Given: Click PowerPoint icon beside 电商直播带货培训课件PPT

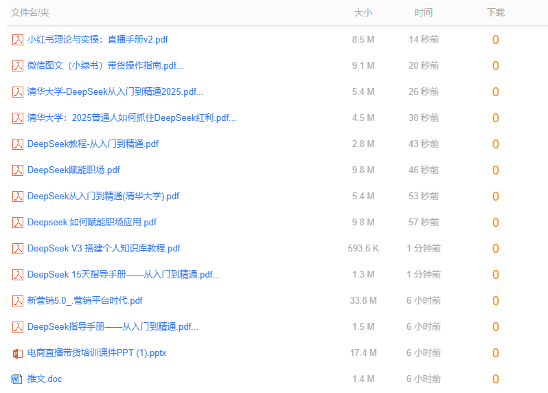Looking at the screenshot, I should tap(17, 353).
